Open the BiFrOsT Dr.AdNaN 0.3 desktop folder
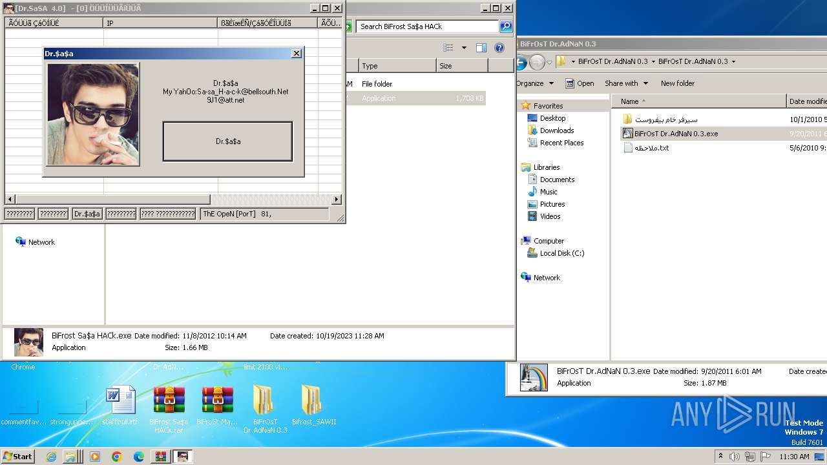The width and height of the screenshot is (827, 465). click(x=265, y=408)
